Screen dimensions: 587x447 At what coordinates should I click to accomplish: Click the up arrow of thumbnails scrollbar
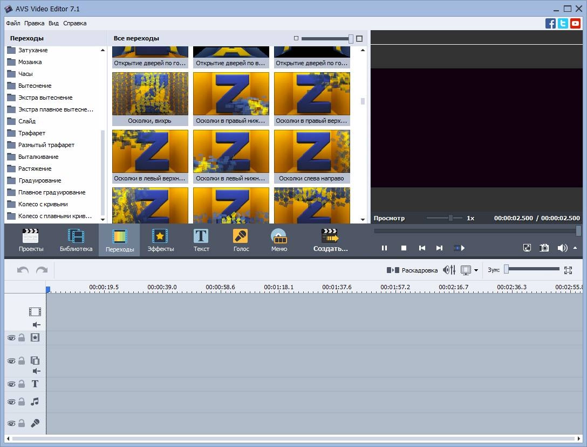(x=363, y=50)
